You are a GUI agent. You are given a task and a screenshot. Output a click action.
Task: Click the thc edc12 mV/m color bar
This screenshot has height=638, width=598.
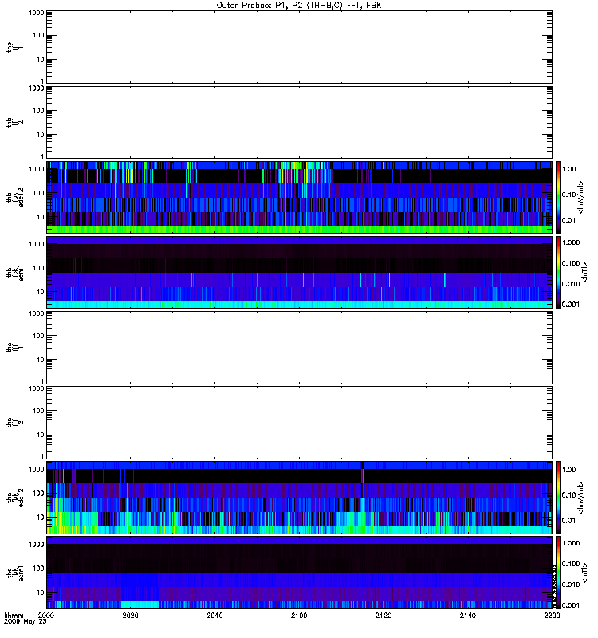pos(558,498)
